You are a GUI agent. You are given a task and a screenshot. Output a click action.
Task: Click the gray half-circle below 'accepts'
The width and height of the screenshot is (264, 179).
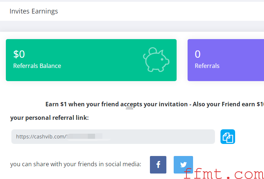129,108
